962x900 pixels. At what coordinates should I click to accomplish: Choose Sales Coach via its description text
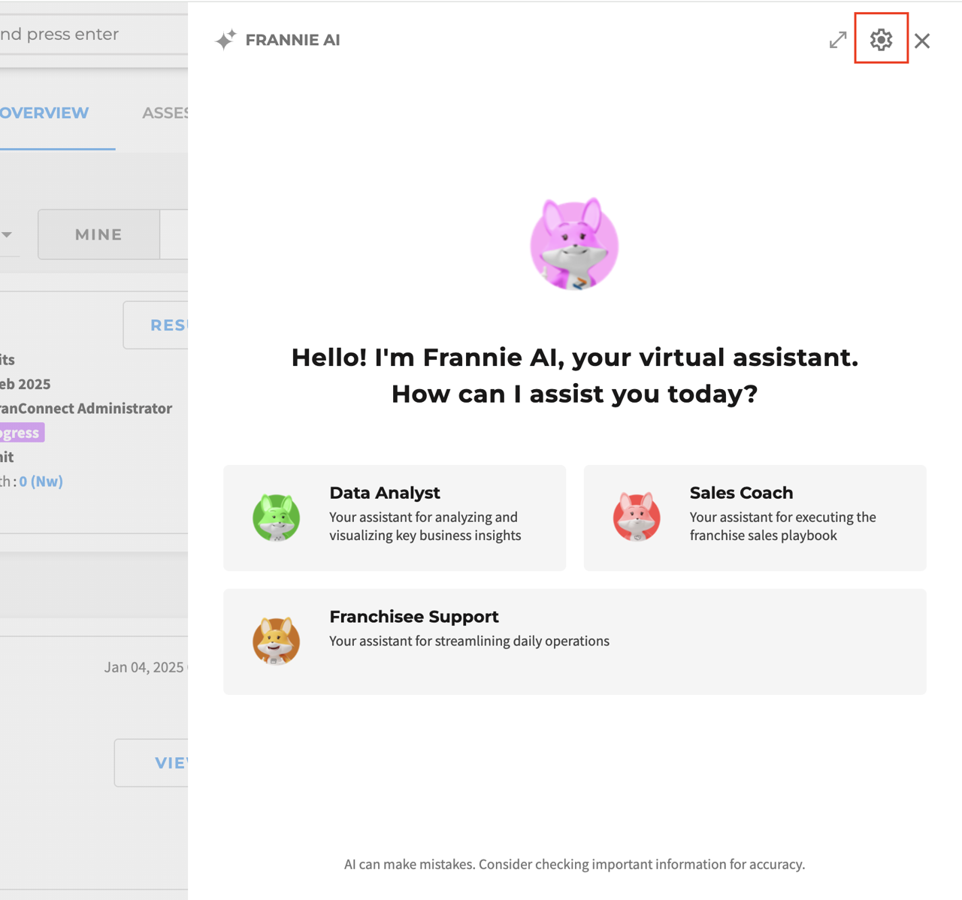coord(782,526)
